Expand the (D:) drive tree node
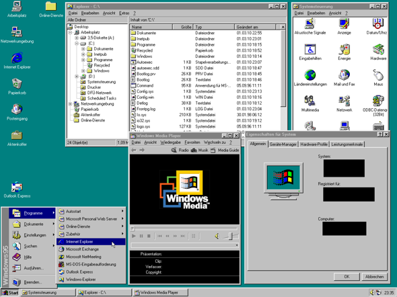 point(77,77)
